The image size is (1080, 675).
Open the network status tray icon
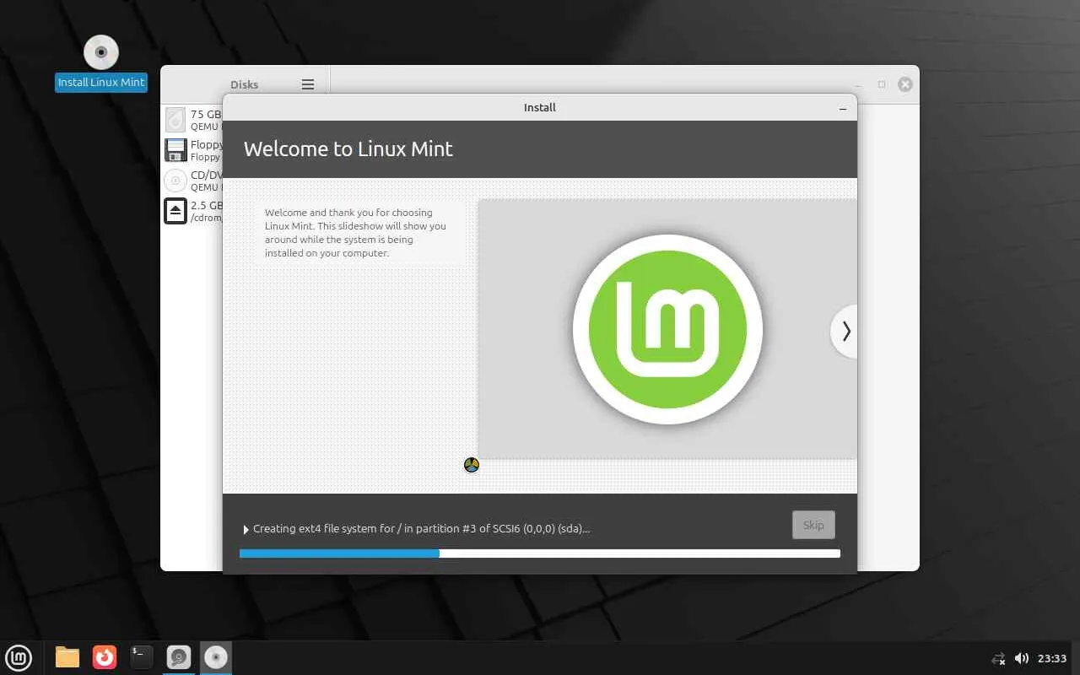click(x=999, y=658)
